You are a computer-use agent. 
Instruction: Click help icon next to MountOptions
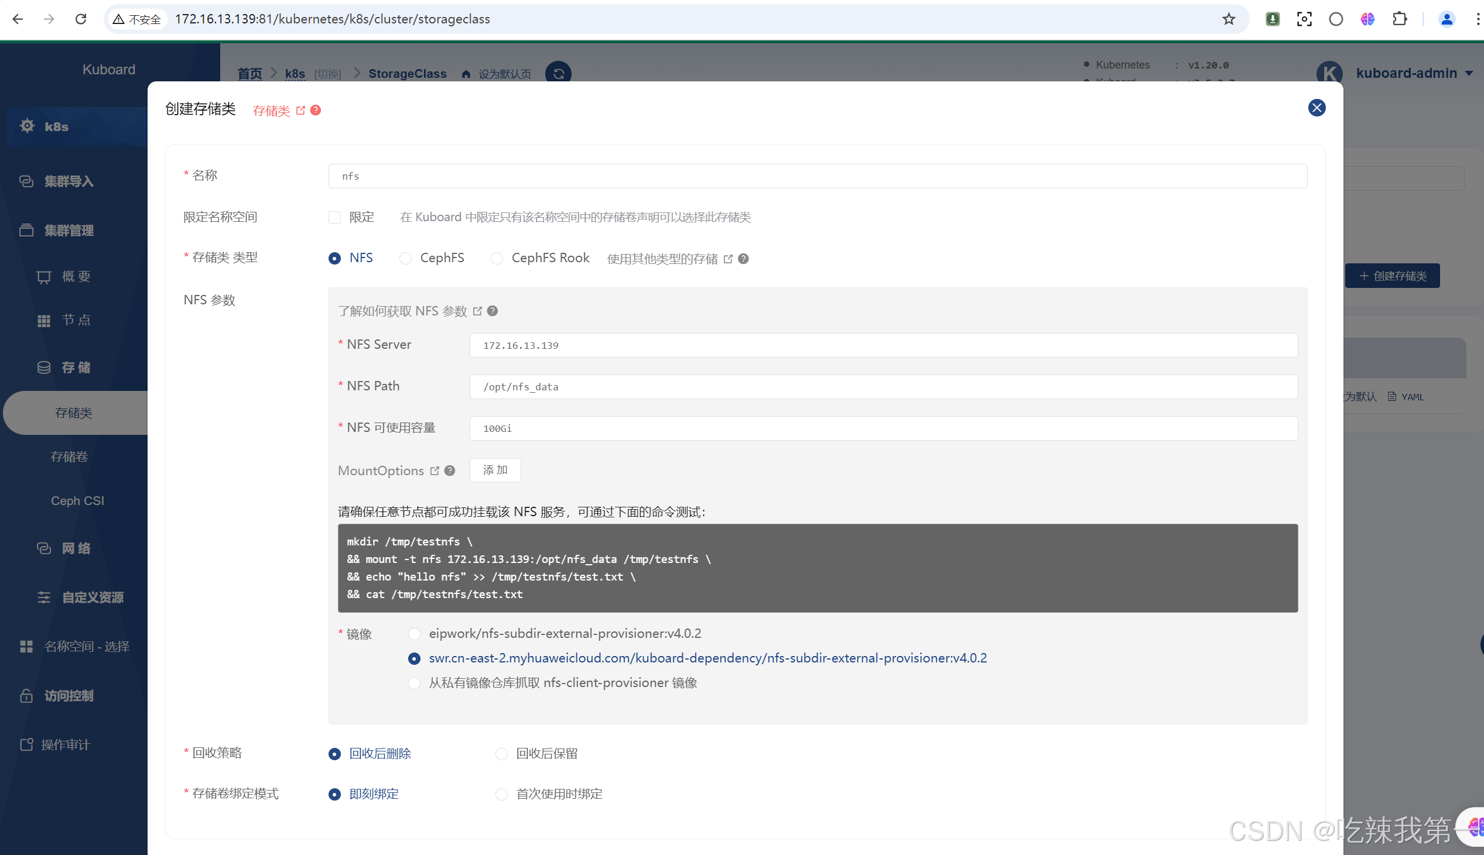pos(450,471)
